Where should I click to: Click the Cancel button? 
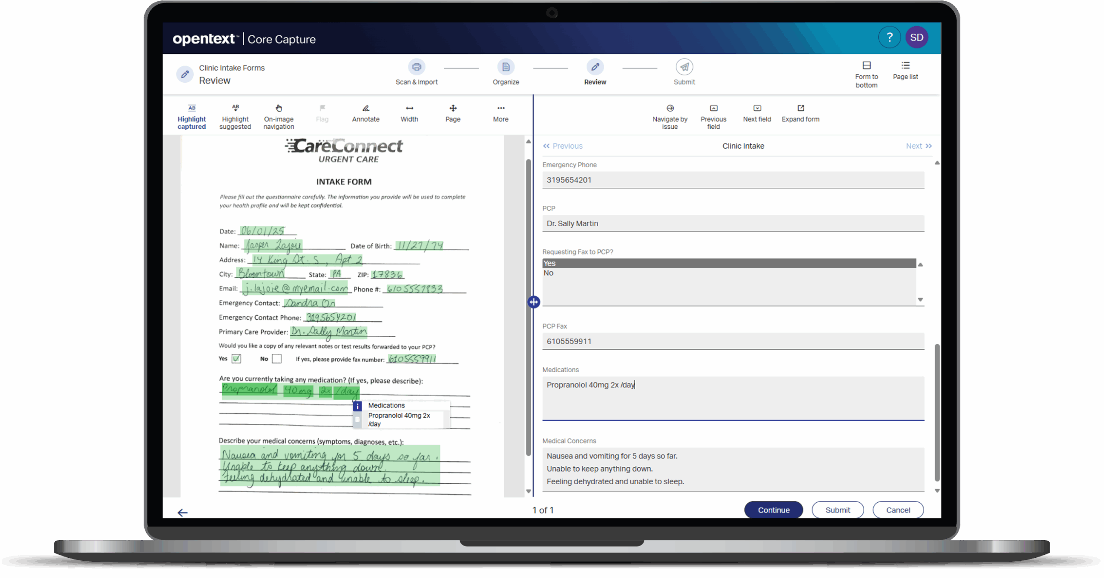pyautogui.click(x=898, y=510)
